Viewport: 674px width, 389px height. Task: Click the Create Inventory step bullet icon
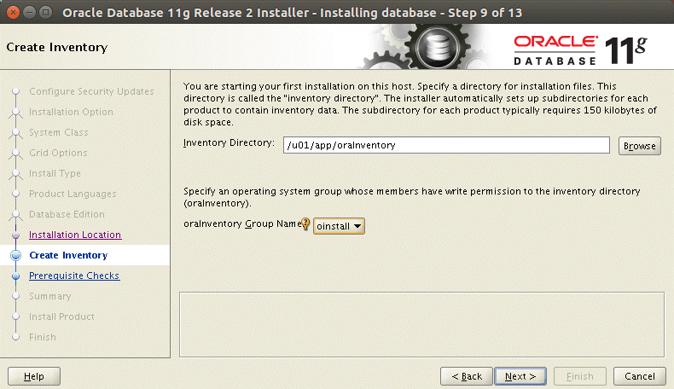pos(16,255)
